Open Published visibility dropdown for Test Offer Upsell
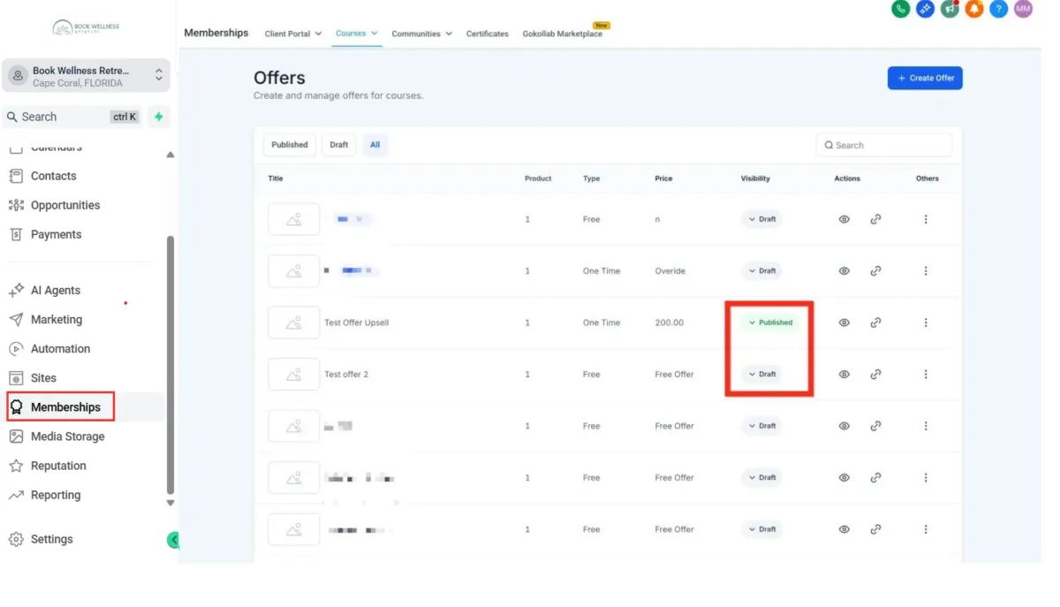This screenshot has width=1060, height=607. [770, 322]
